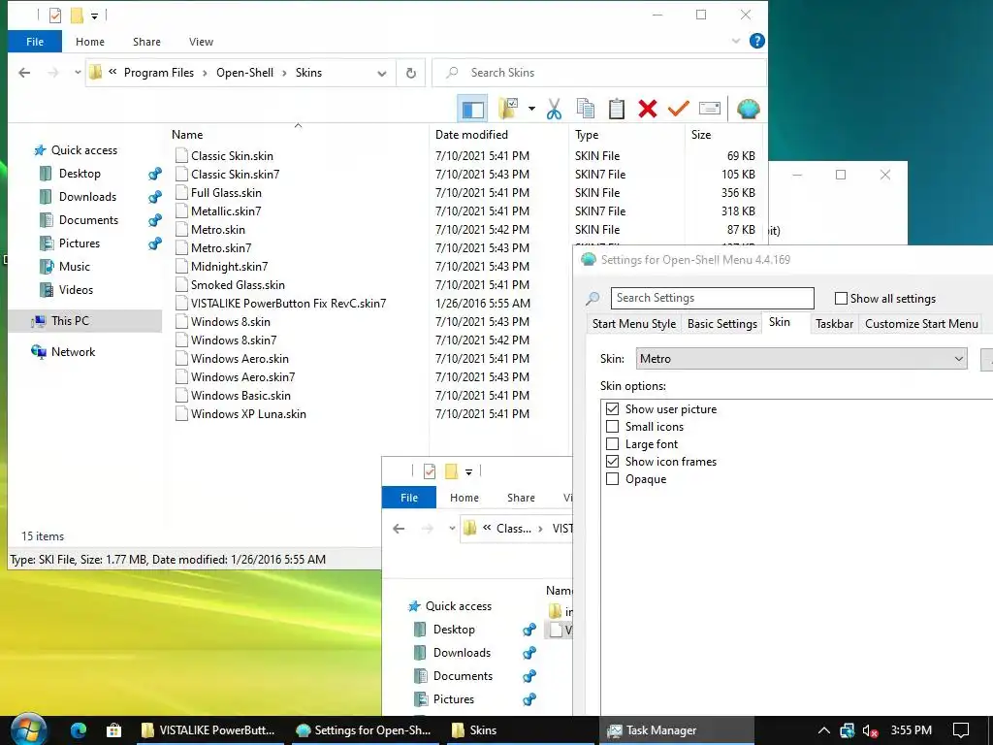Click the Email envelope toolbar icon
This screenshot has width=993, height=745.
(x=709, y=109)
